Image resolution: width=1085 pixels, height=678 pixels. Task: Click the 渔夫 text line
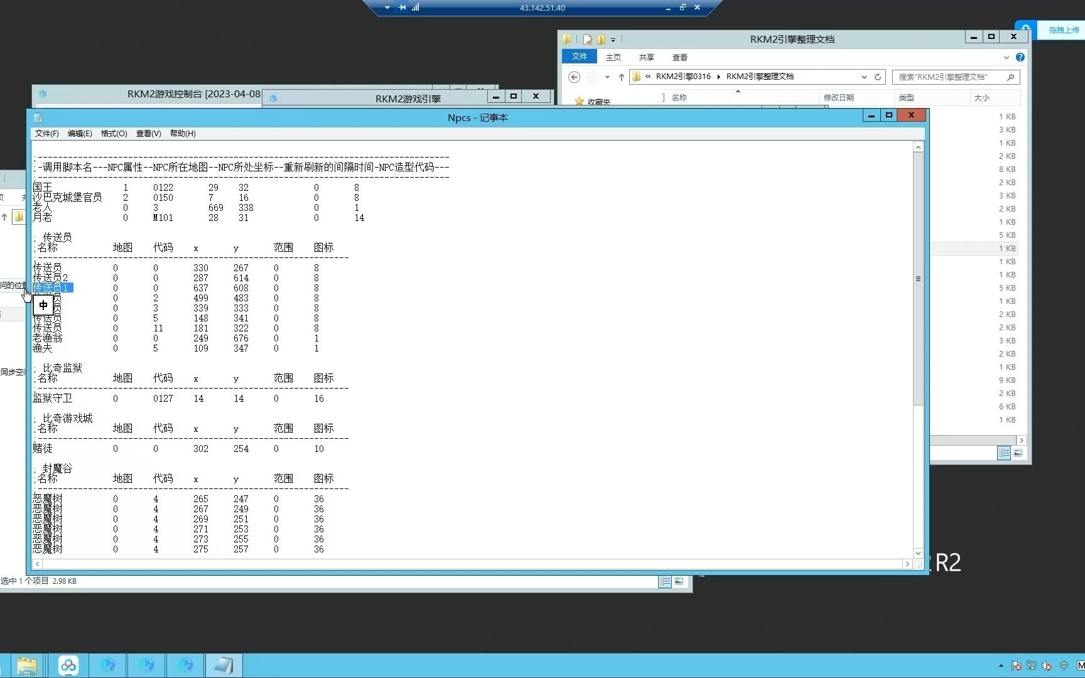click(43, 348)
